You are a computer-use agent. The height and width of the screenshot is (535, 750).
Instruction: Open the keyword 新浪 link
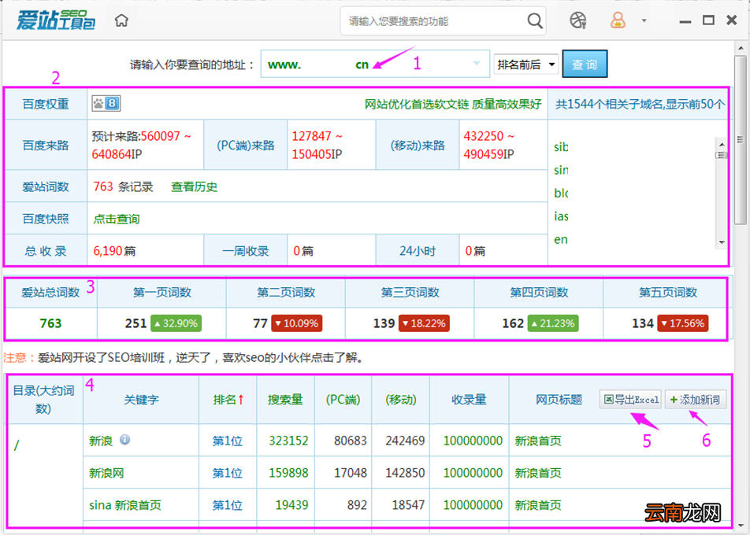click(x=101, y=441)
